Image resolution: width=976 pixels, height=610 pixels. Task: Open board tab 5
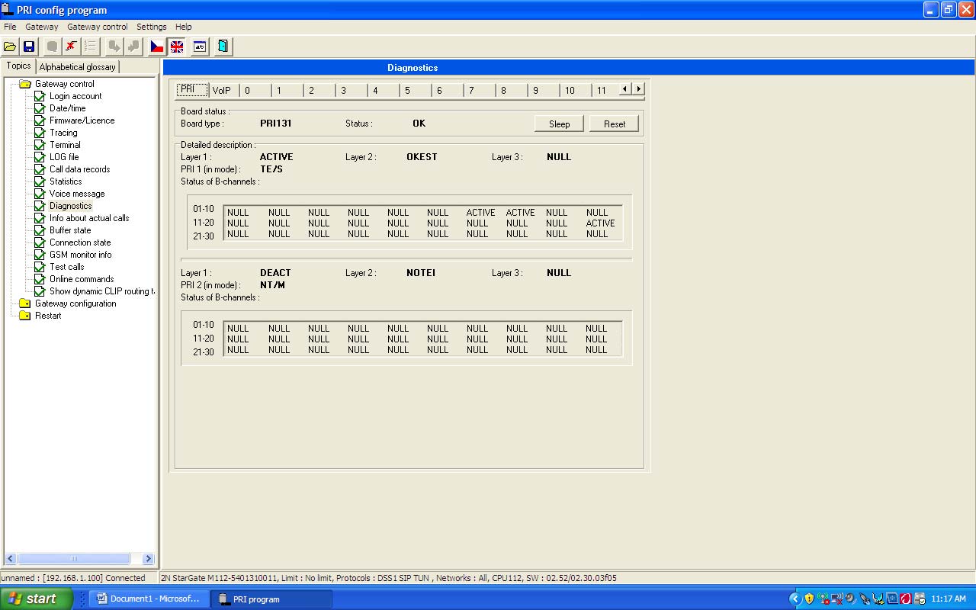pos(416,91)
